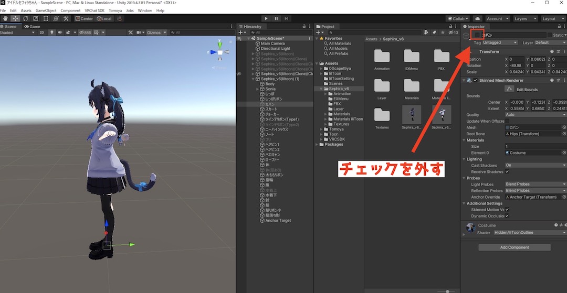Open object picker for Element 0 material
The height and width of the screenshot is (293, 567).
[564, 153]
